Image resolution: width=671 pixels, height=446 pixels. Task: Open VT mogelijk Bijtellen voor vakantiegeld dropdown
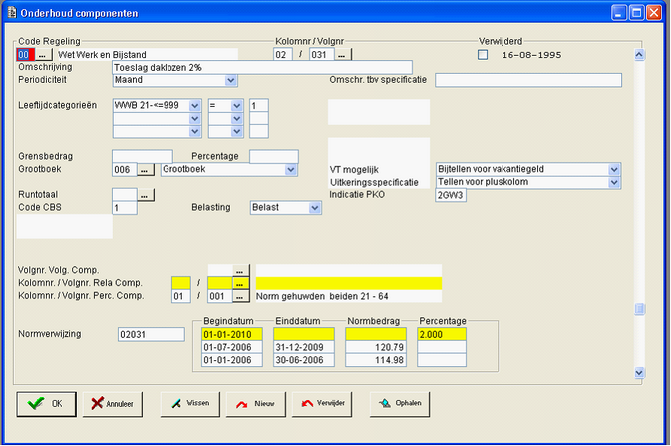click(x=614, y=169)
